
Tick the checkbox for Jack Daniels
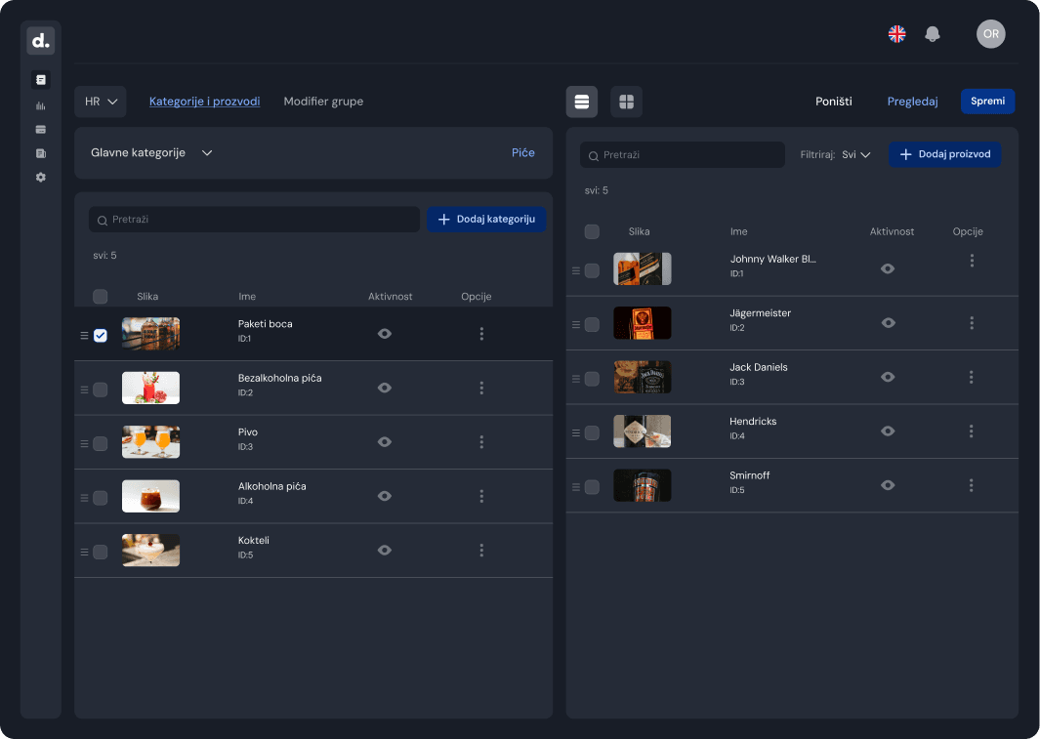[592, 379]
